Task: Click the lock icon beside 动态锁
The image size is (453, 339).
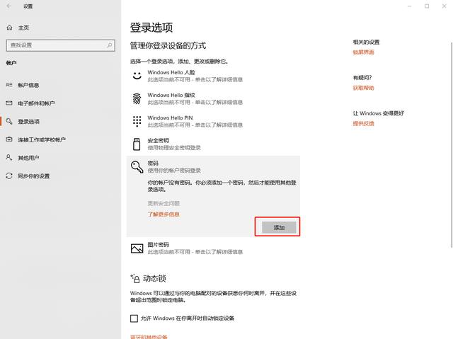Action: [x=135, y=278]
